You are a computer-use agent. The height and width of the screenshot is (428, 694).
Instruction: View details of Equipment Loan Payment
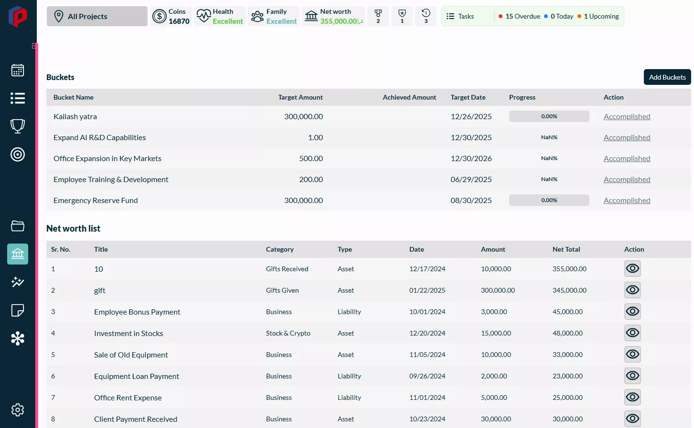pos(632,376)
